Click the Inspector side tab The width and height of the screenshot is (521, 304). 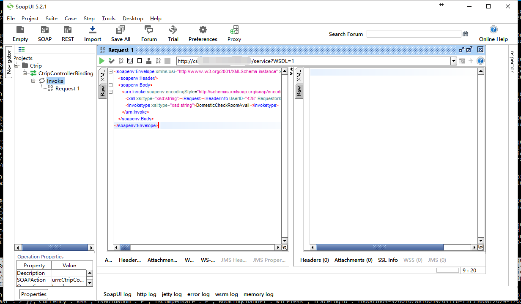point(513,61)
